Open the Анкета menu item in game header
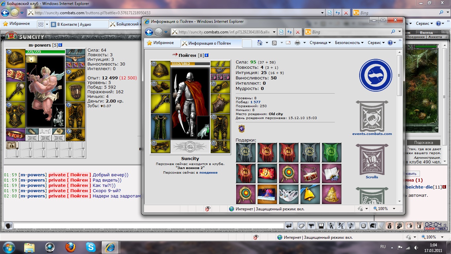Screen dimensions: 451x254 point(435,37)
